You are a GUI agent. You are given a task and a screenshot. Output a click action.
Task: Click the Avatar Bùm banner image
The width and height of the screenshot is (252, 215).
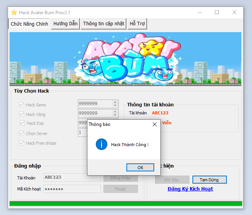coord(125,59)
